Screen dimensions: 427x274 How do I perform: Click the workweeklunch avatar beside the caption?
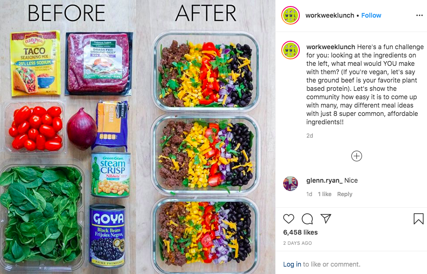291,51
